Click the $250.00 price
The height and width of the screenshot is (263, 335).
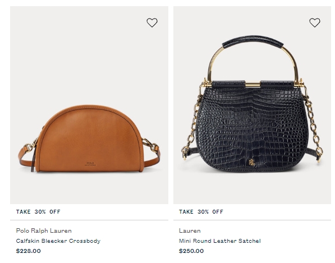click(x=191, y=251)
